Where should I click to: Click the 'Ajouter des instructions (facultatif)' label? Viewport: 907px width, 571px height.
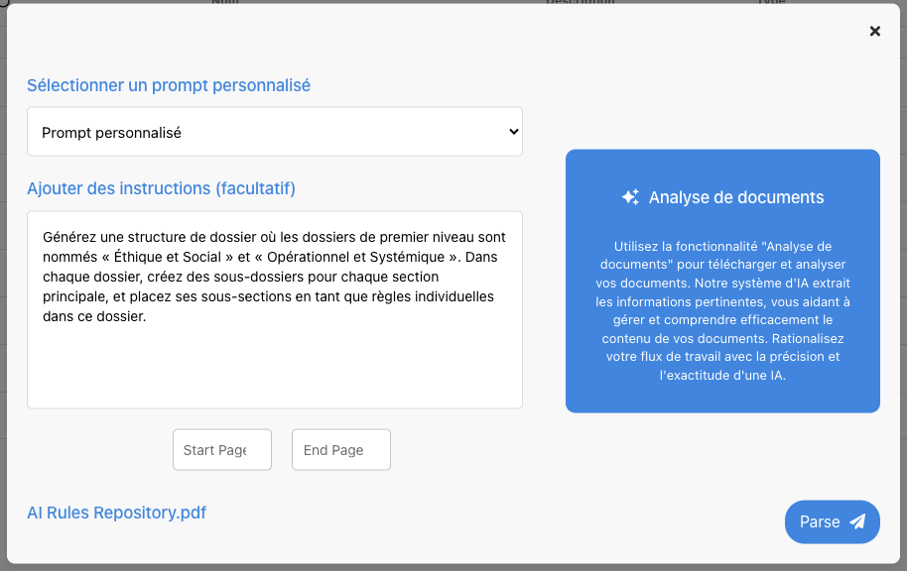[161, 188]
